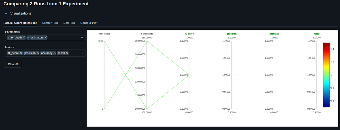Remove the f1_score metric tag
This screenshot has width=340, height=130.
21,53
